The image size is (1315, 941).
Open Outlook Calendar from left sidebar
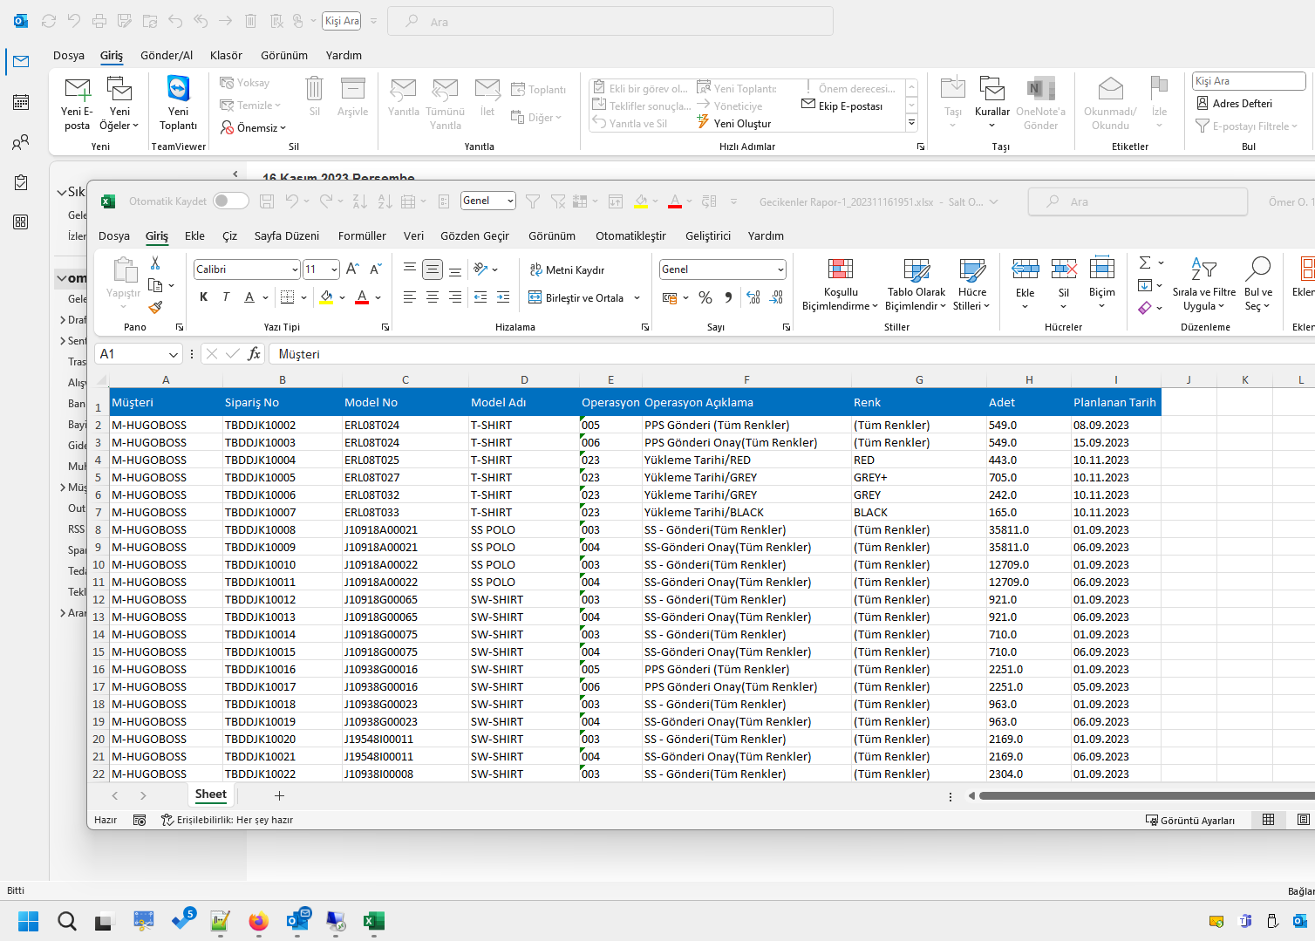(21, 102)
